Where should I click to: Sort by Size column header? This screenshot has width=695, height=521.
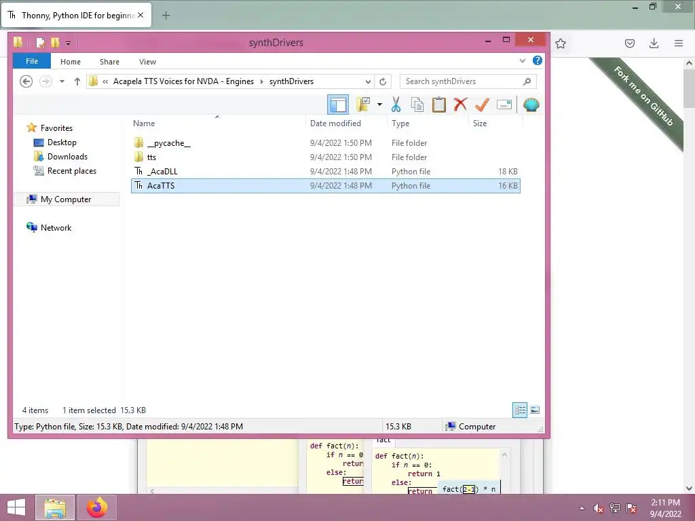480,123
